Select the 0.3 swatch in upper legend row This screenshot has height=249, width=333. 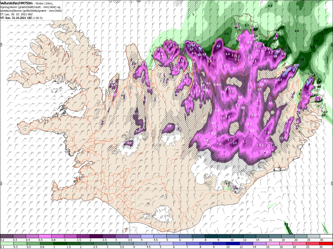tap(20, 236)
